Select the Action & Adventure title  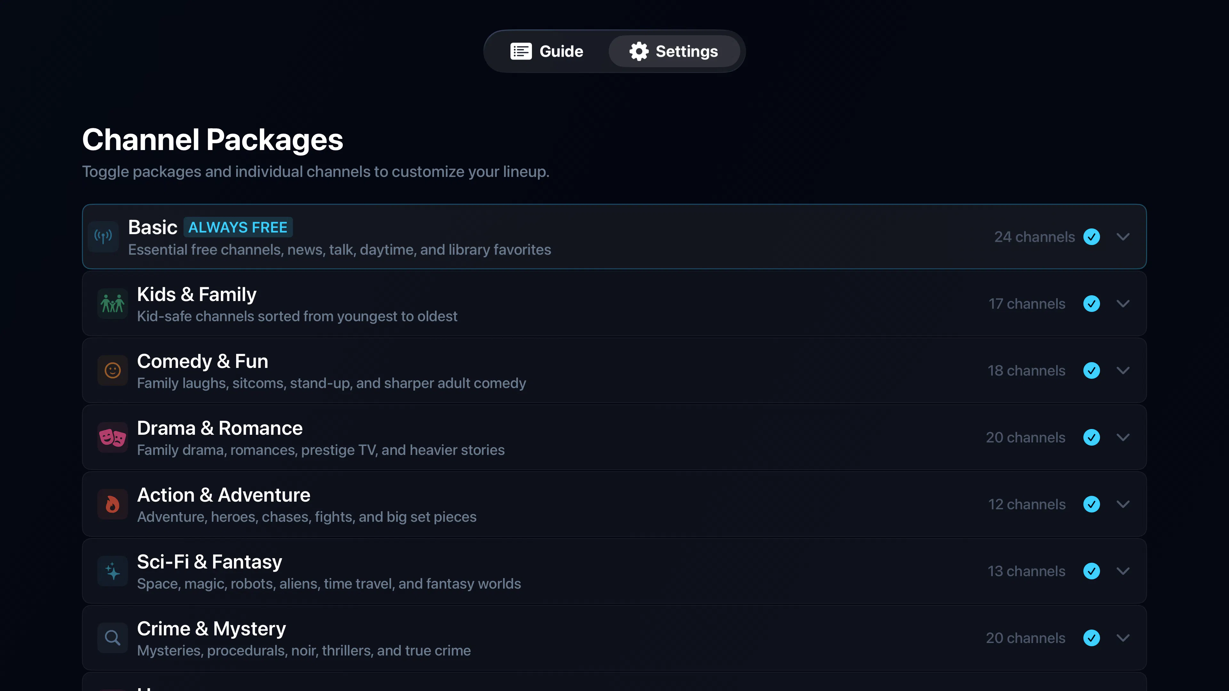click(223, 495)
